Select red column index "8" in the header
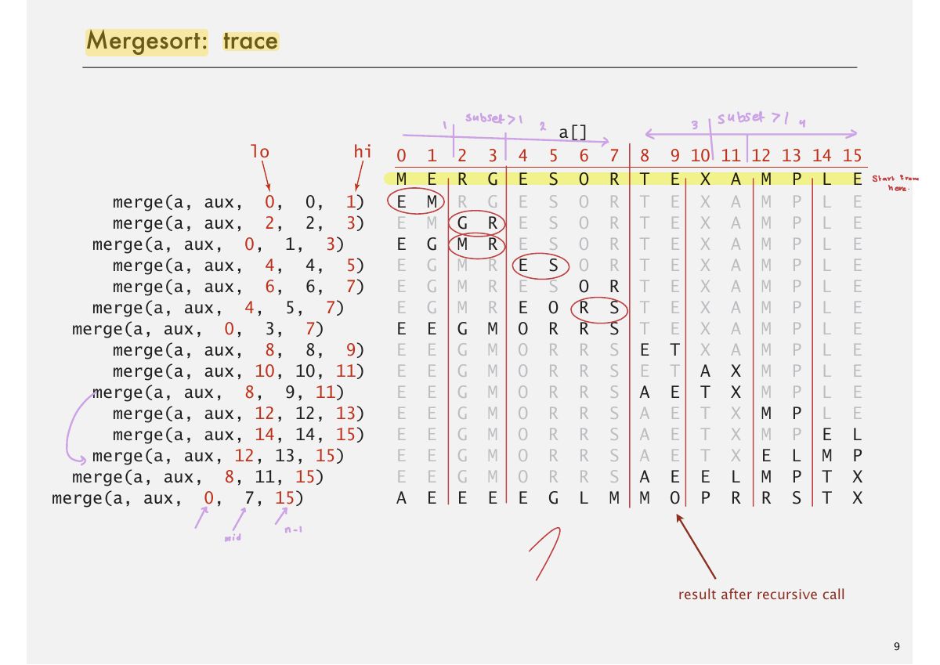 click(645, 155)
